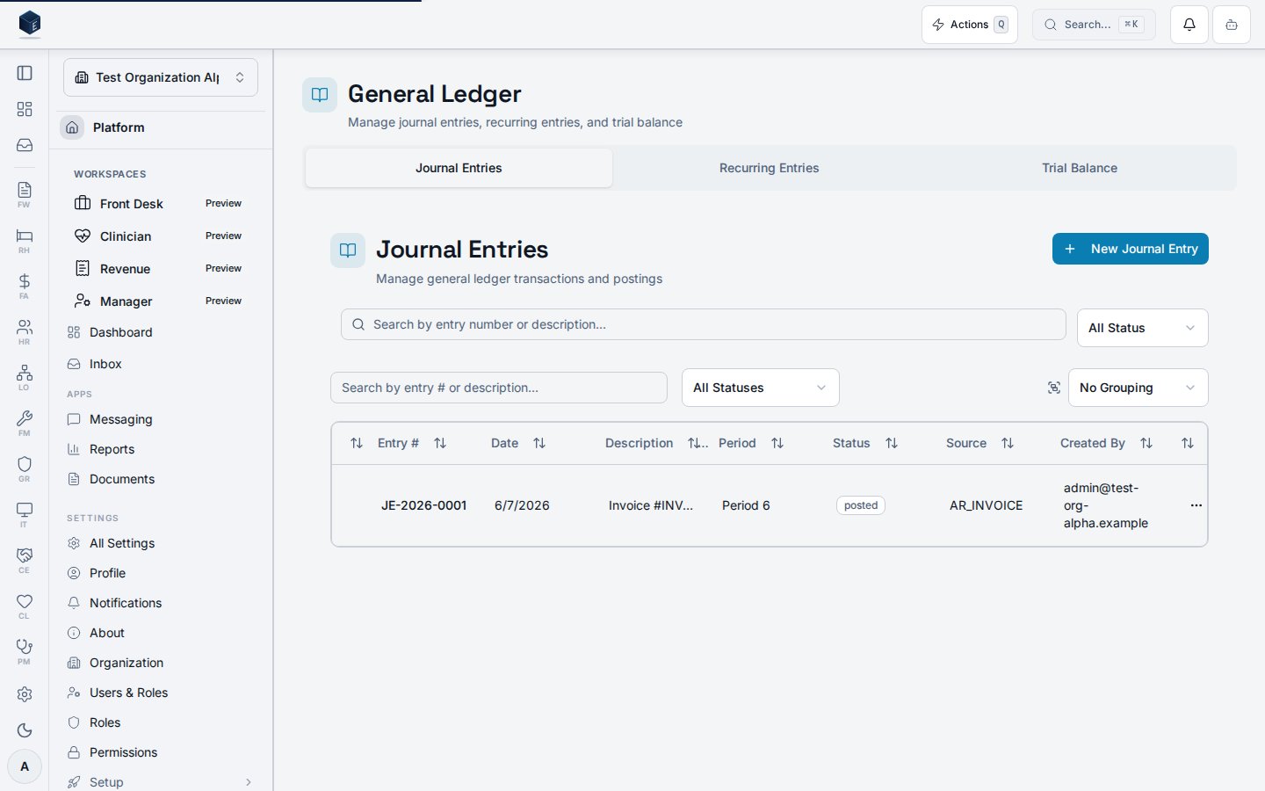Open Organization settings
Image resolution: width=1265 pixels, height=791 pixels.
pos(161,663)
